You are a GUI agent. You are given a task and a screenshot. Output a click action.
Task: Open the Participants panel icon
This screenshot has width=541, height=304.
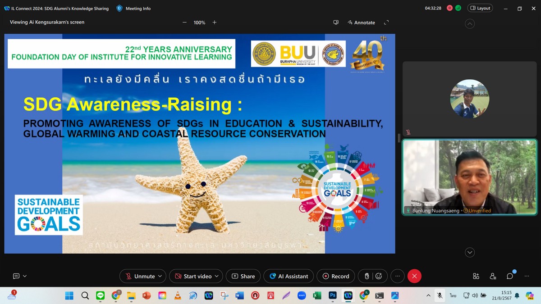493,276
